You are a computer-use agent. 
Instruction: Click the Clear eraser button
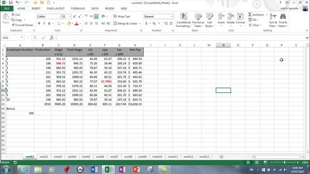click(x=255, y=25)
